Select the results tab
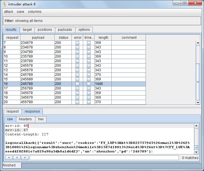204x171 pixels. pyautogui.click(x=11, y=30)
